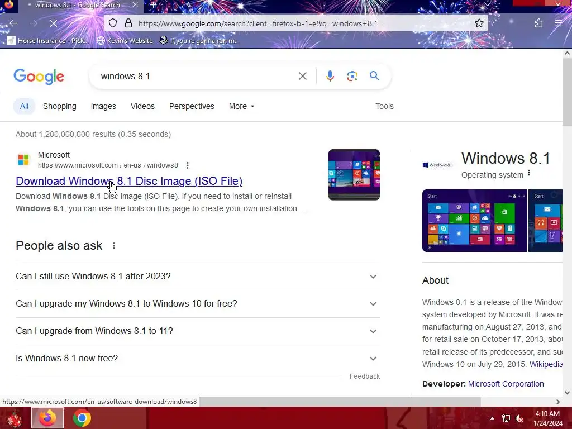Switch to Images results
The width and height of the screenshot is (572, 429).
[103, 106]
